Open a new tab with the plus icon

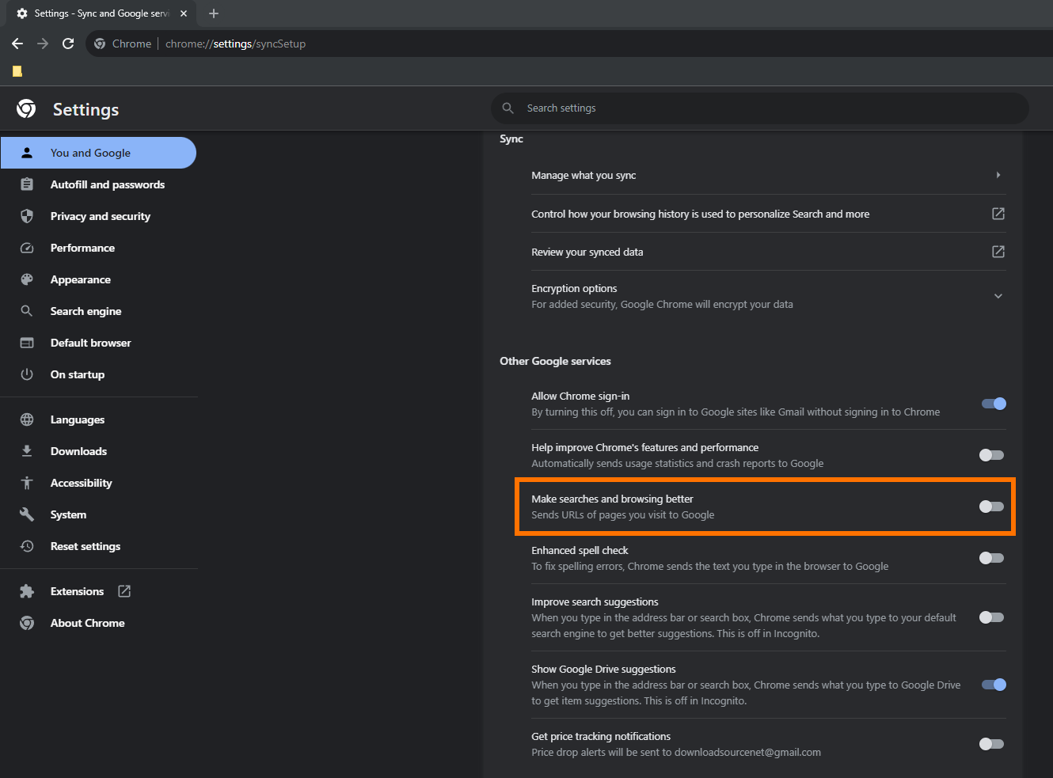214,13
